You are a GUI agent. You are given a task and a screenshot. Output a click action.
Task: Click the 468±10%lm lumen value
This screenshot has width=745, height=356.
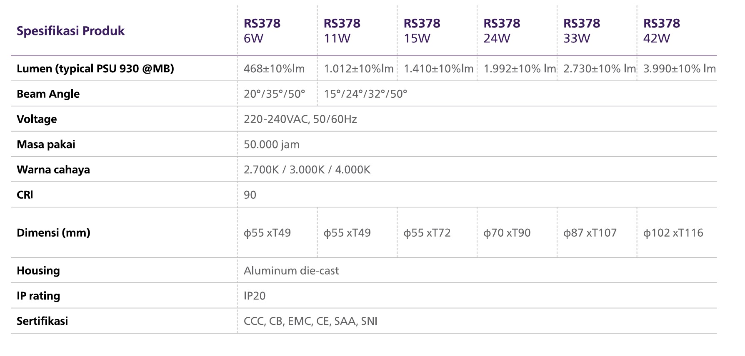pos(274,69)
